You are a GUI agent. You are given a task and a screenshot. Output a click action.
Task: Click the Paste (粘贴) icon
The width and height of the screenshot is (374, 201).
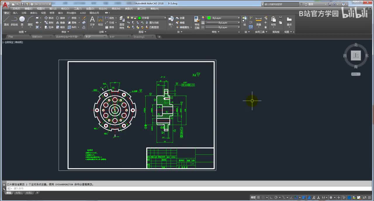coord(273,21)
